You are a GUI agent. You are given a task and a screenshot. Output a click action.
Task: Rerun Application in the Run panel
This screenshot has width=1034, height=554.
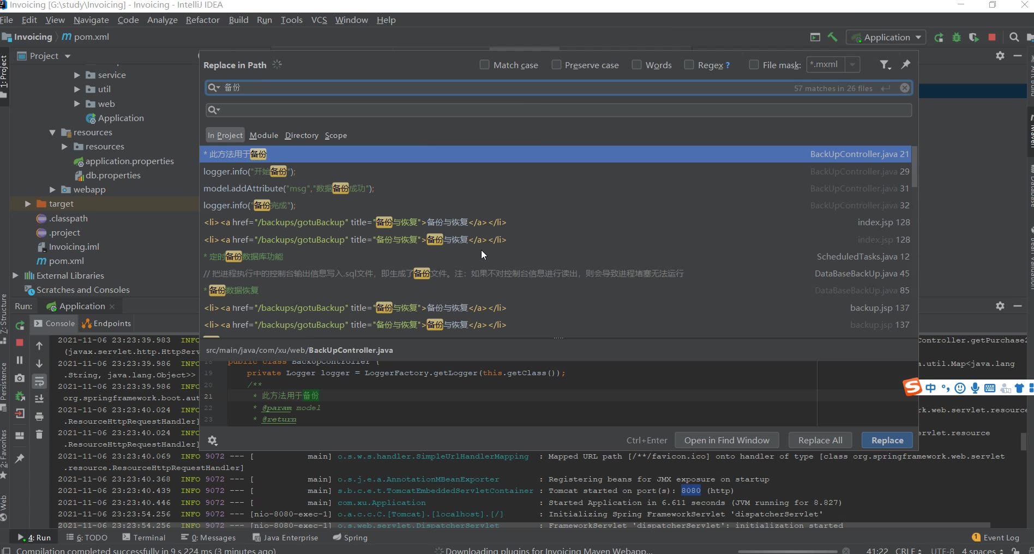pos(20,326)
